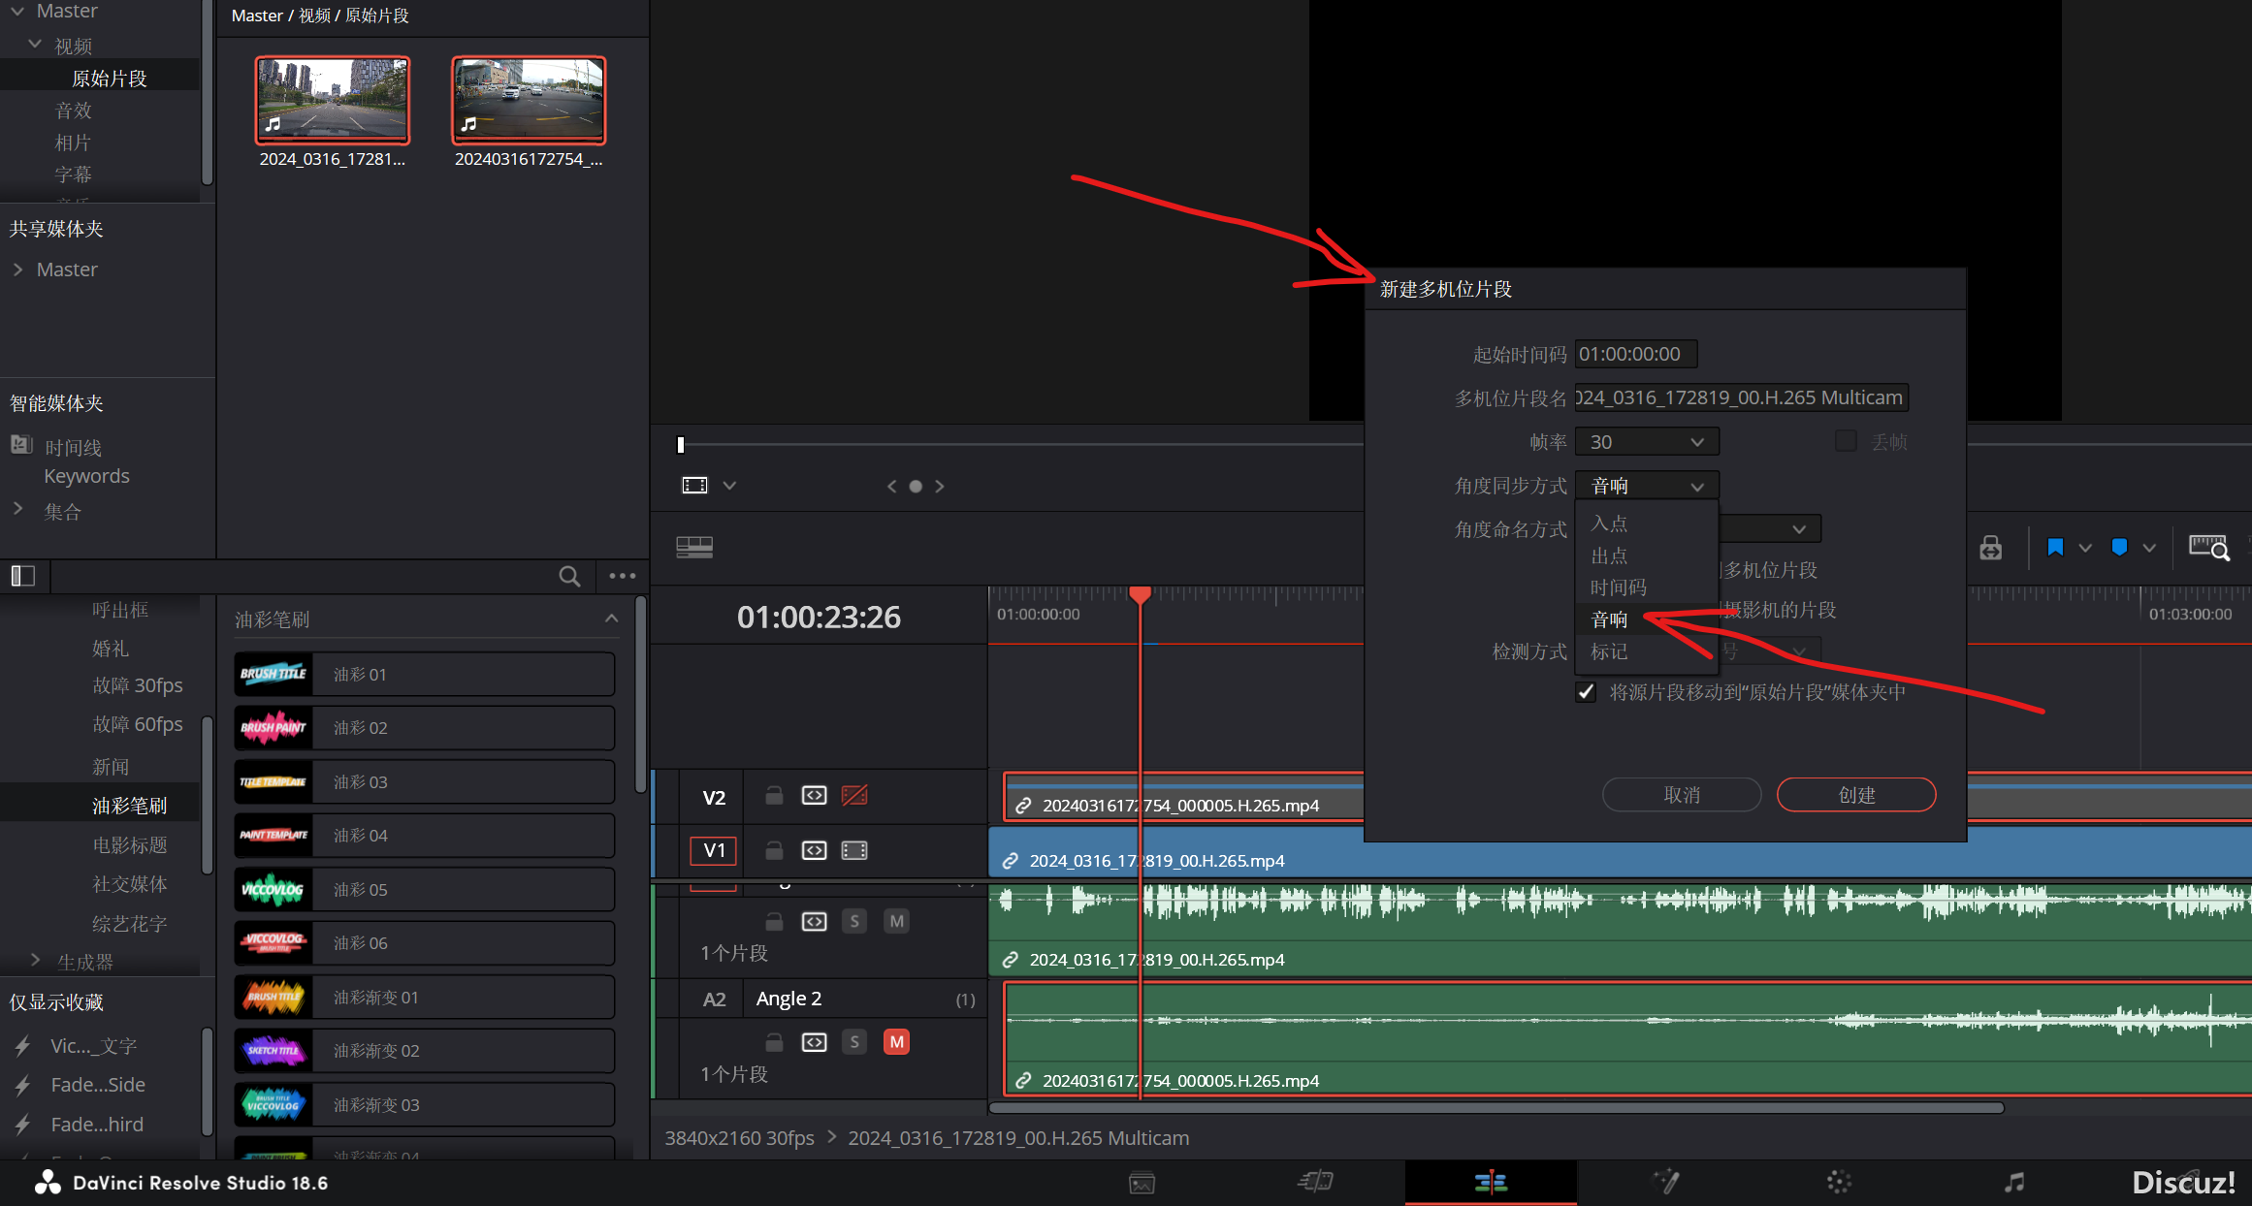Image resolution: width=2252 pixels, height=1206 pixels.
Task: Solo the A2 Angle 2 track
Action: [x=854, y=1042]
